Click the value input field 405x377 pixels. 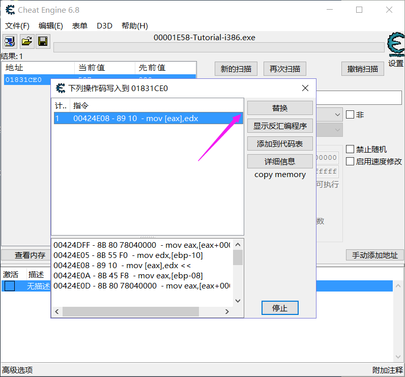click(359, 98)
